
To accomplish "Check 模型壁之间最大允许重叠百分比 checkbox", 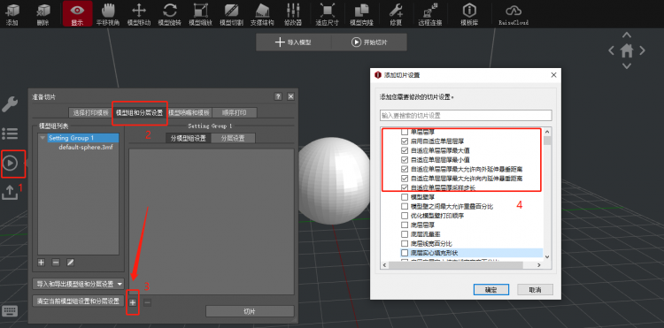I will (404, 206).
